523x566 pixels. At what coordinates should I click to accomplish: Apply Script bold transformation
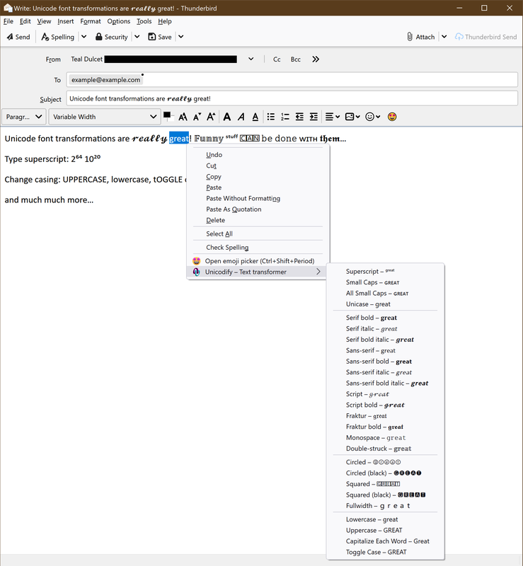385,405
